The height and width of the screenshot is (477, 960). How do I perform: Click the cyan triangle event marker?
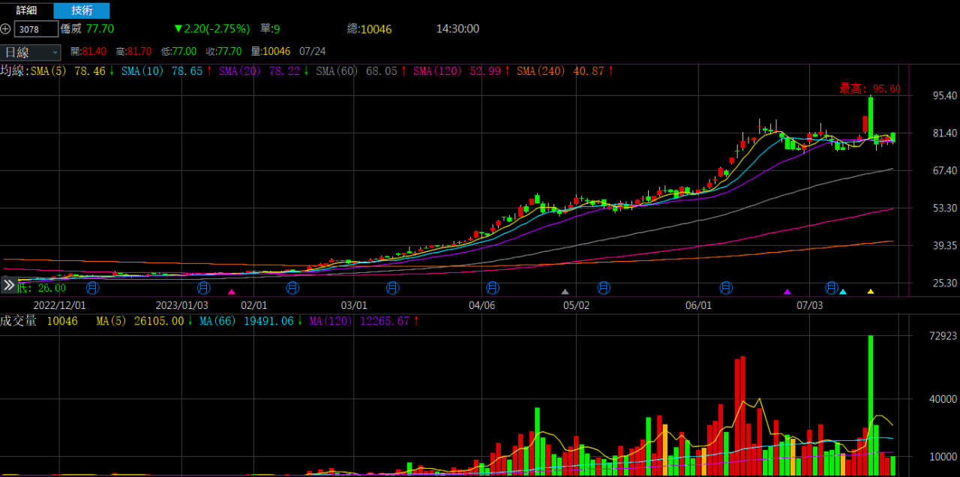[843, 292]
